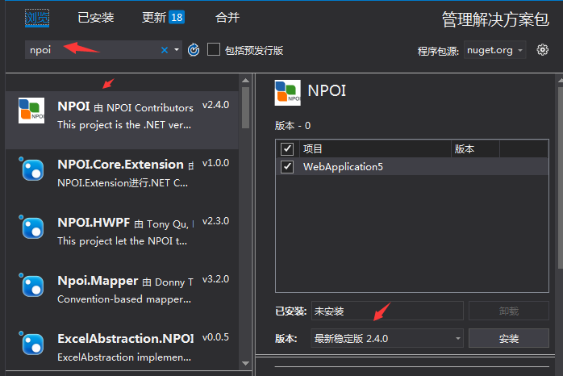Click the WebApplication5 project row
The width and height of the screenshot is (563, 376).
pyautogui.click(x=412, y=167)
